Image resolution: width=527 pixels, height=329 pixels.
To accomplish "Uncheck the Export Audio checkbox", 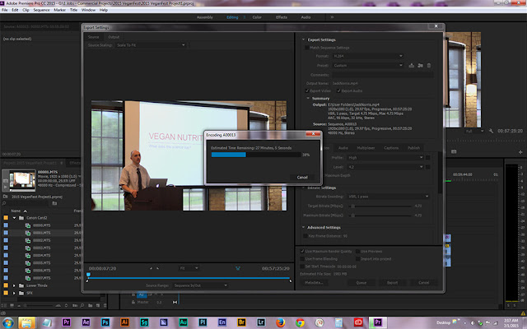I will coord(338,90).
